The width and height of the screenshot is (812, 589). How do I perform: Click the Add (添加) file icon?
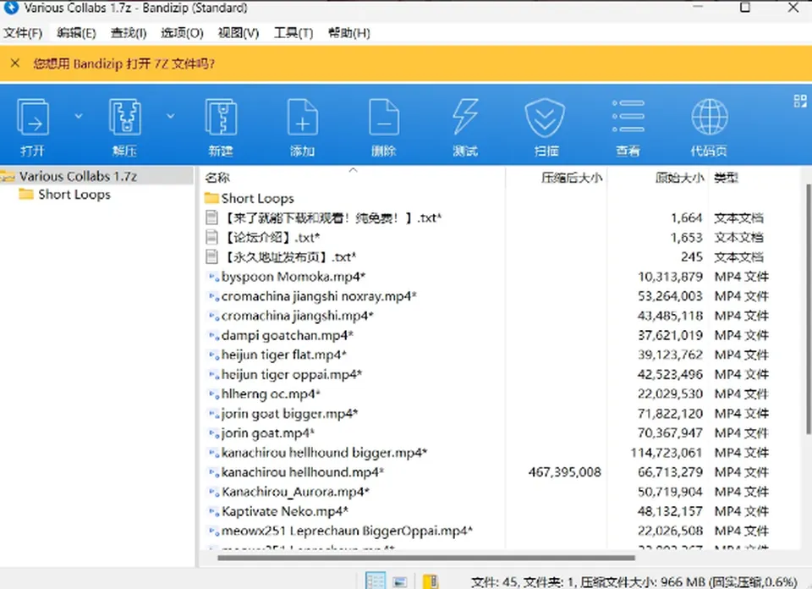(303, 126)
